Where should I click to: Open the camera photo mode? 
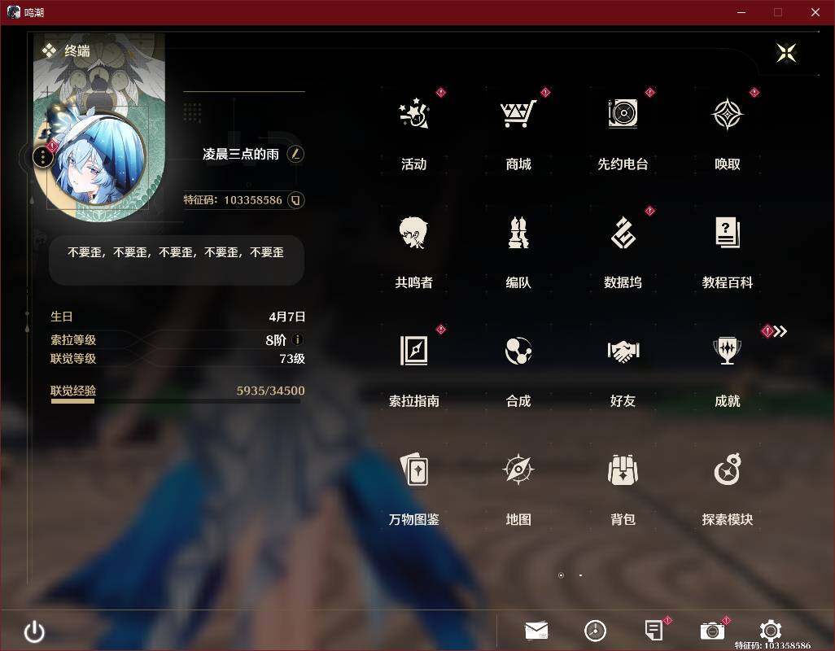click(712, 631)
